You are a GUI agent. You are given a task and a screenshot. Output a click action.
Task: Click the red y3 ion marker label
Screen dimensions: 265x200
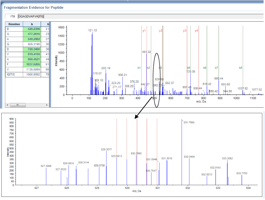[x=185, y=31]
